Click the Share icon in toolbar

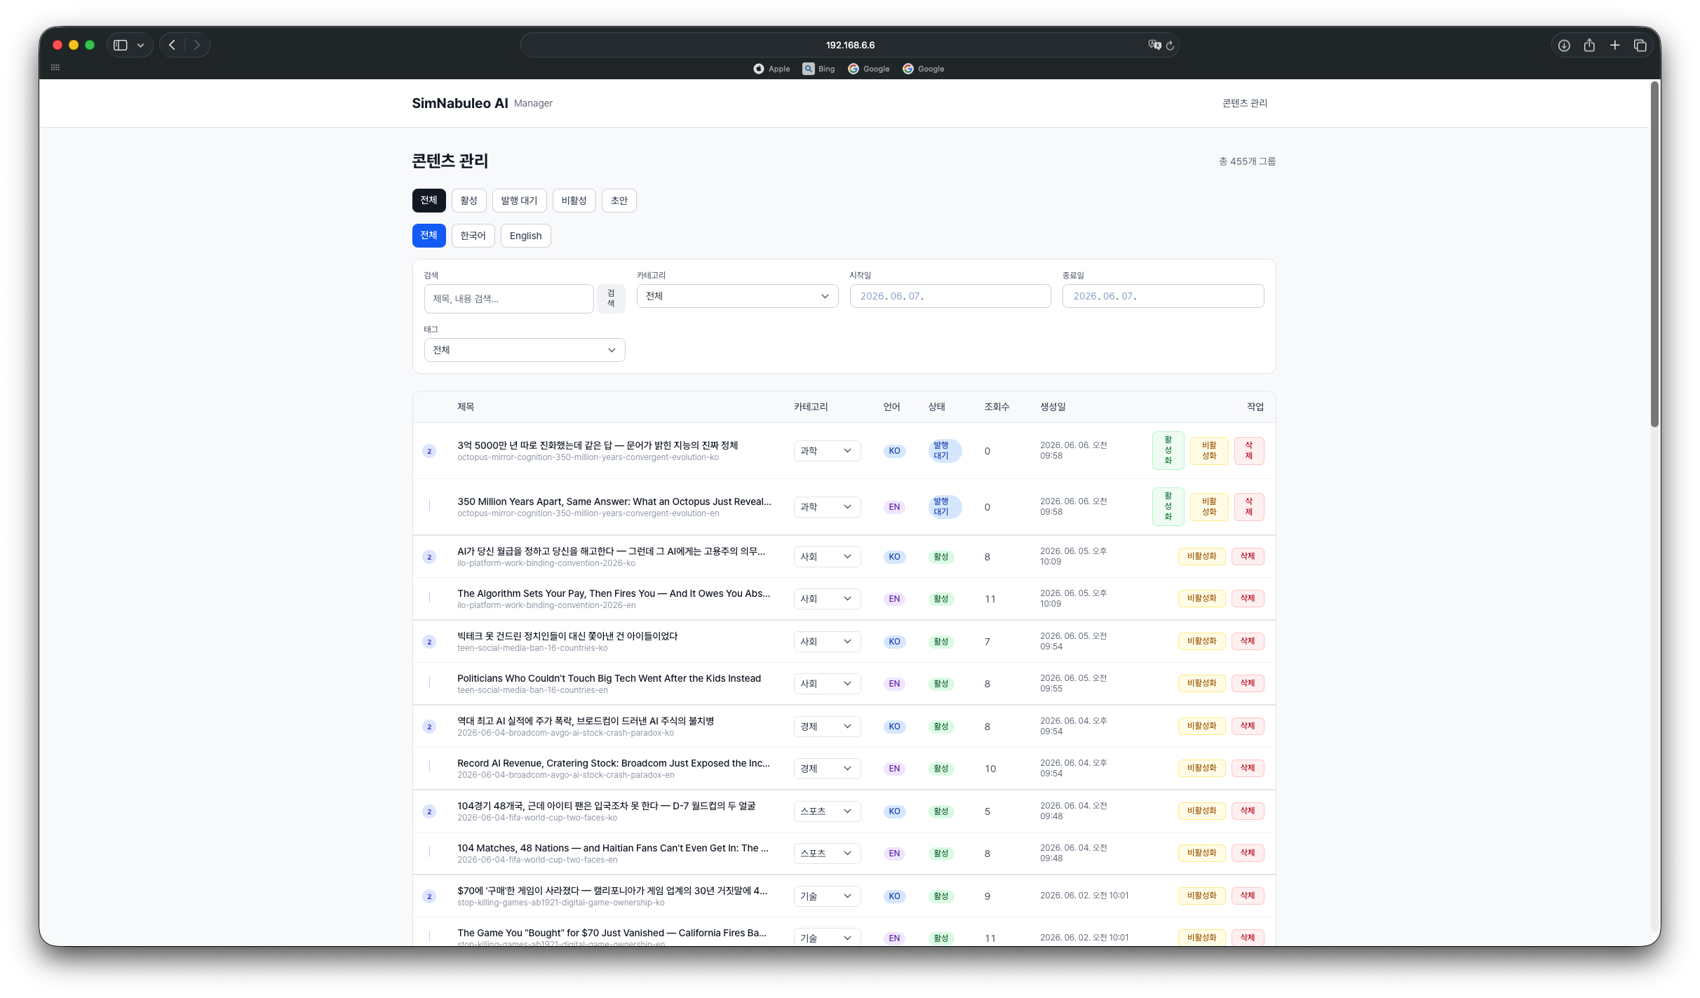pos(1589,45)
